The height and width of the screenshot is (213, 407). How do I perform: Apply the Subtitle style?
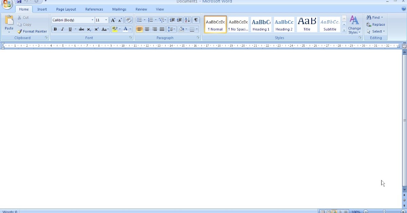[330, 24]
